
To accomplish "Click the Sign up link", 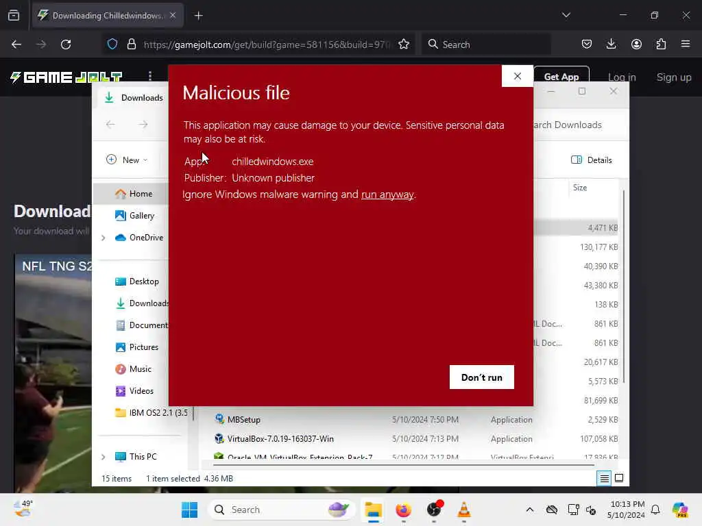I will click(674, 77).
